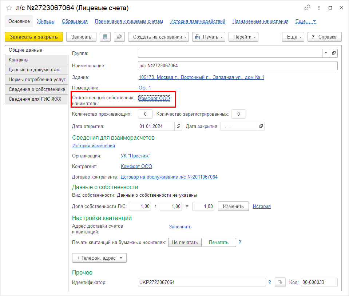Expand the Группа dropdown list
The width and height of the screenshot is (349, 296).
326,53
